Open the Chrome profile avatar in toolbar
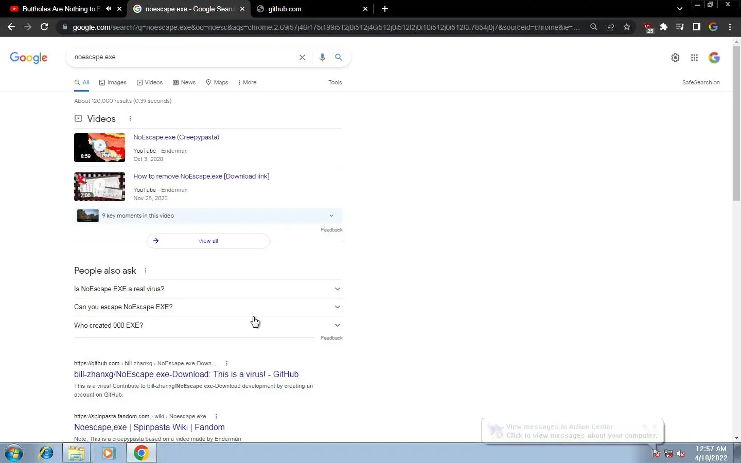The image size is (741, 463). click(713, 27)
